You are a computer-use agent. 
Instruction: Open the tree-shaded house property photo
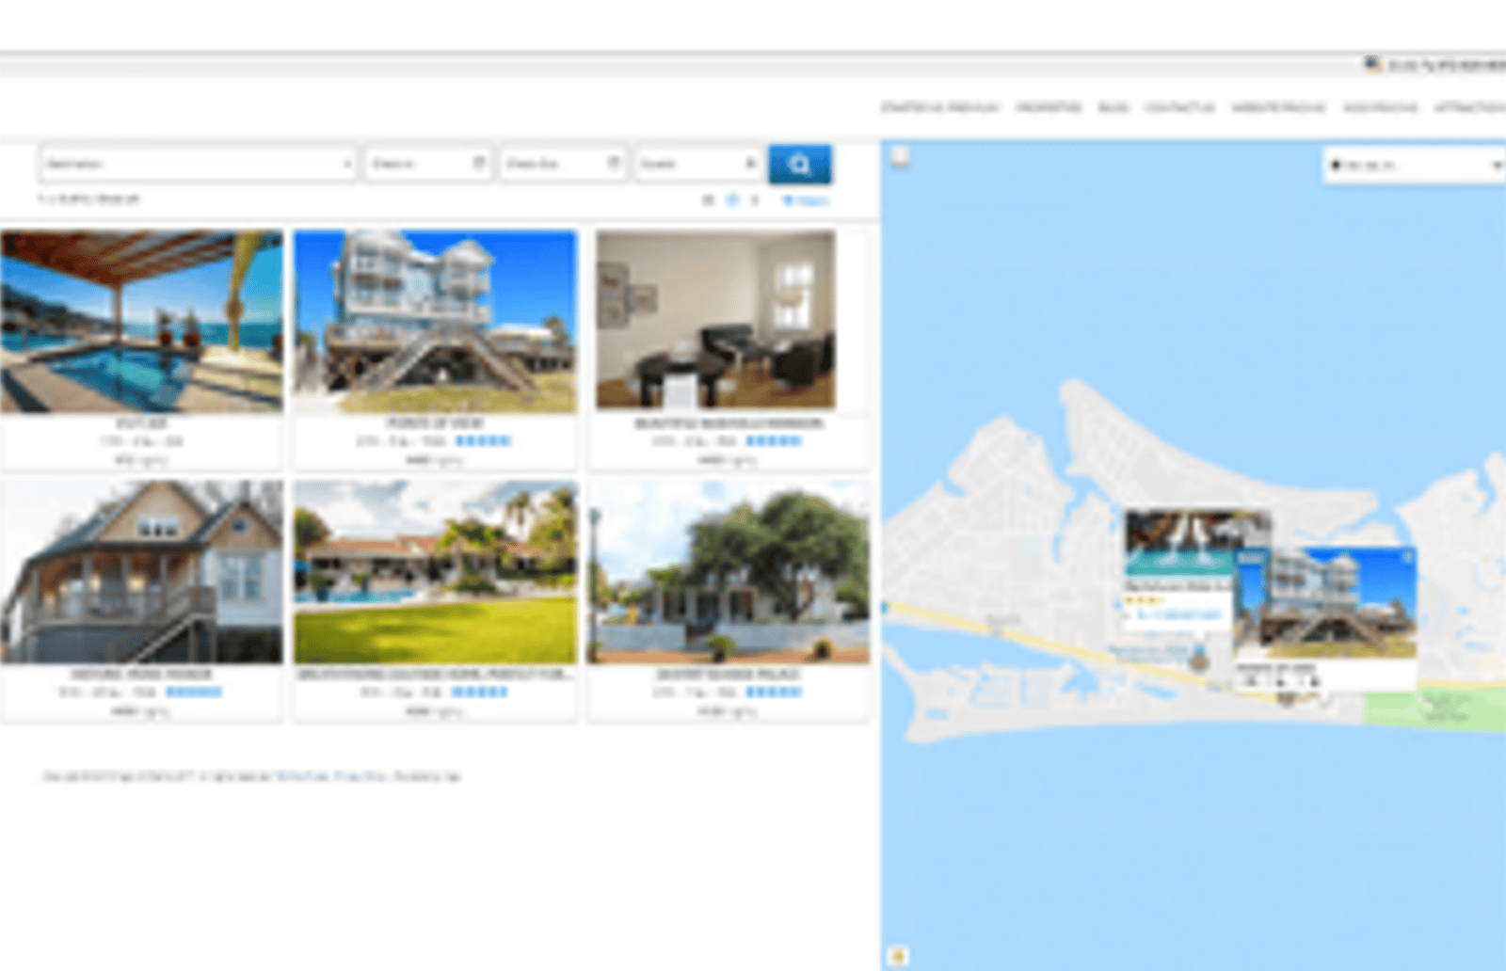coord(729,572)
